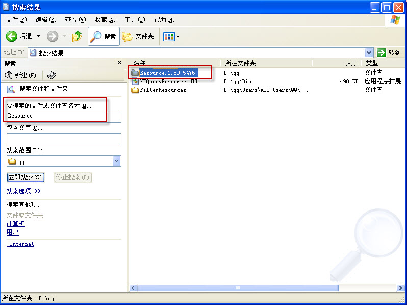
Task: Click the 498 KB size cell
Action: 349,81
